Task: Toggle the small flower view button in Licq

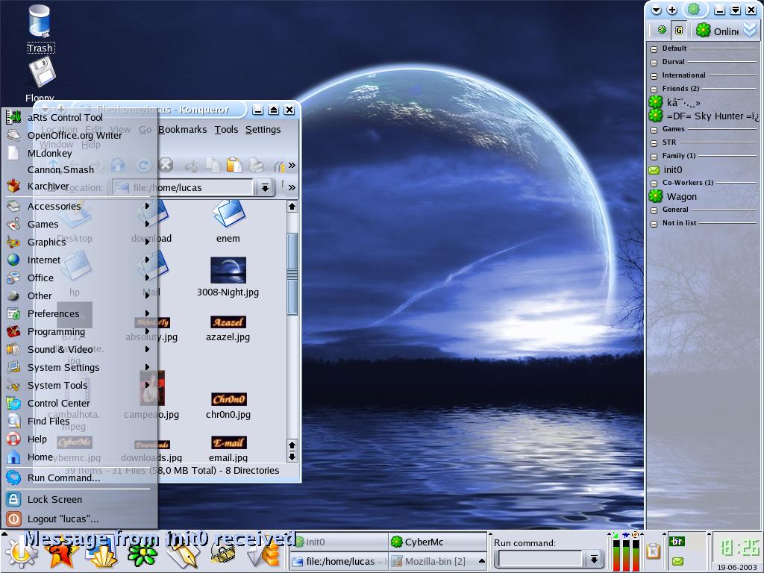Action: pos(662,30)
